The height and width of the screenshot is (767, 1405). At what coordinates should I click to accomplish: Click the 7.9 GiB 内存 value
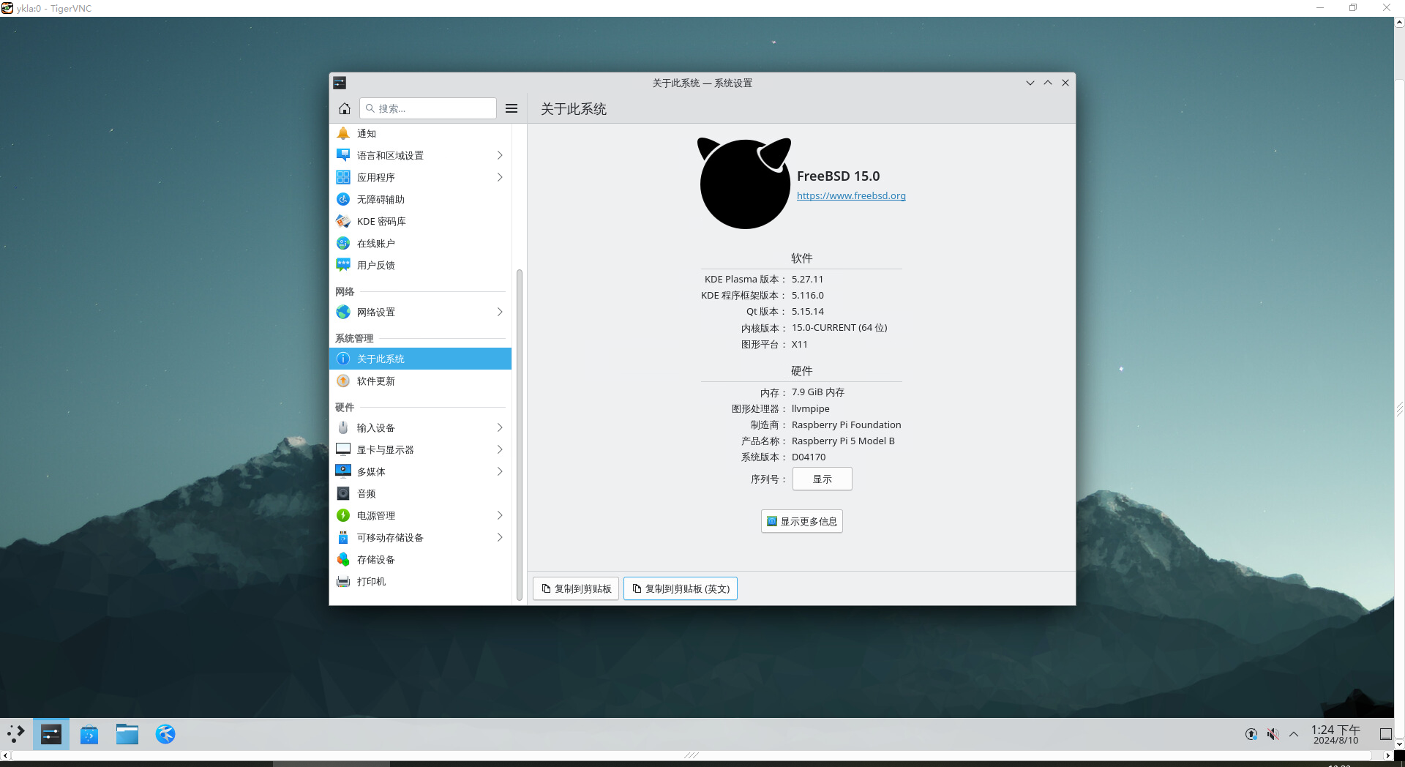tap(818, 392)
